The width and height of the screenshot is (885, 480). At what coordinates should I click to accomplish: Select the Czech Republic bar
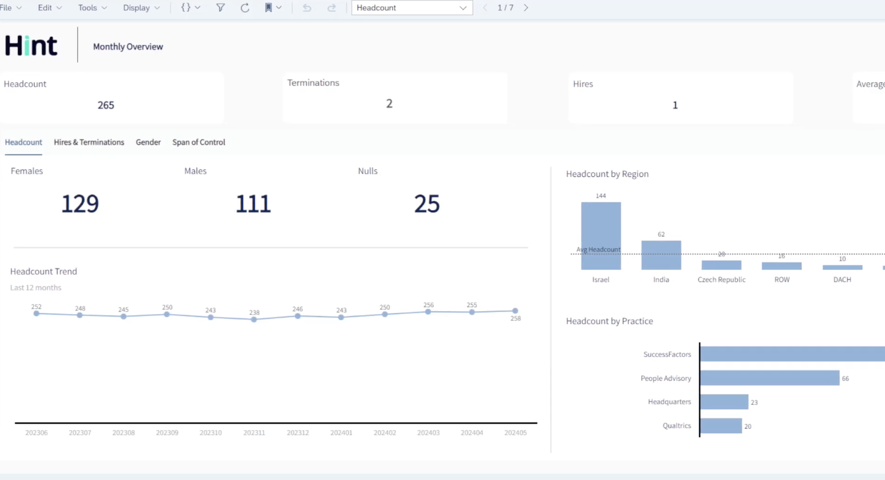pos(721,265)
